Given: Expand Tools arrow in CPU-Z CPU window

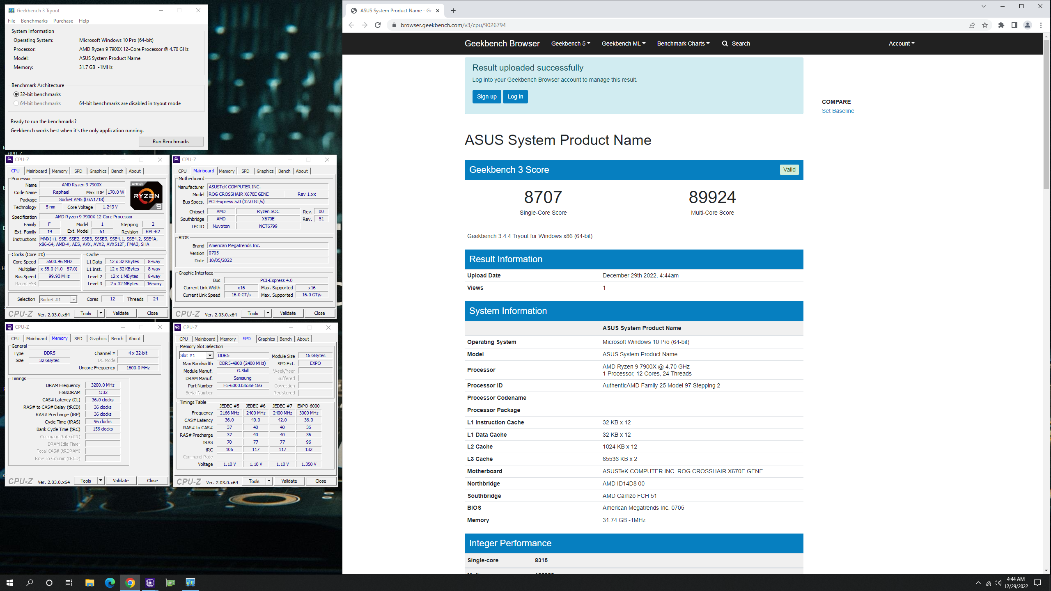Looking at the screenshot, I should pyautogui.click(x=101, y=313).
